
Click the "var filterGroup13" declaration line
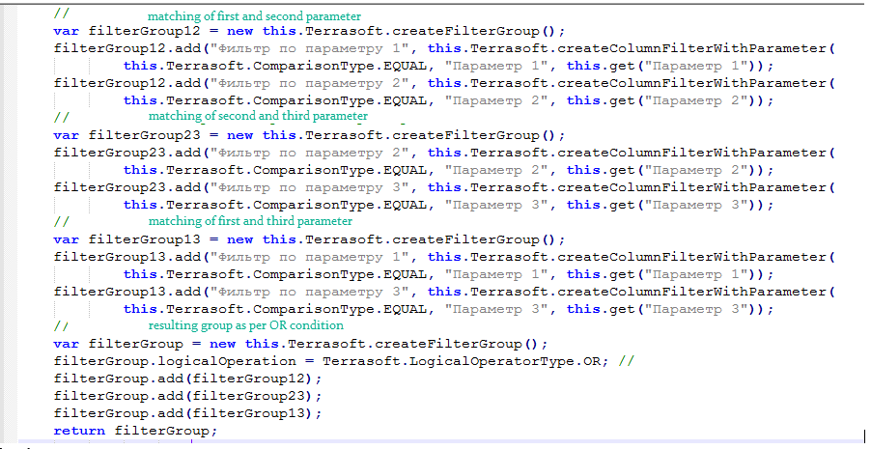pos(309,240)
